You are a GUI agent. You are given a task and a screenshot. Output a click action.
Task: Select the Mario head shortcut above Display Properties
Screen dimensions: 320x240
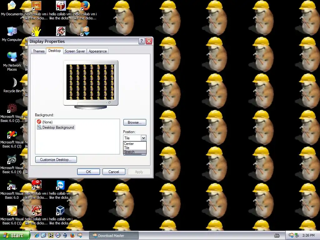(61, 31)
